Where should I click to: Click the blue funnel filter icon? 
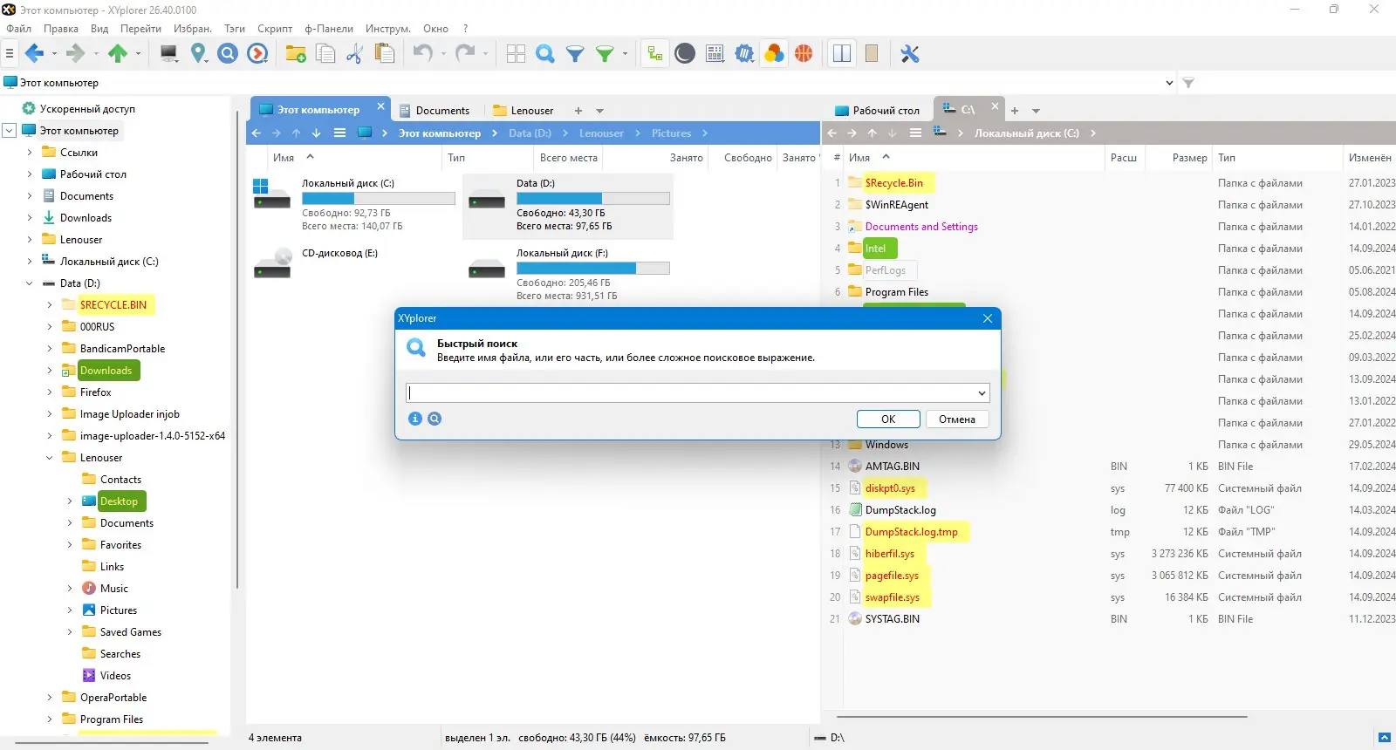pyautogui.click(x=575, y=54)
